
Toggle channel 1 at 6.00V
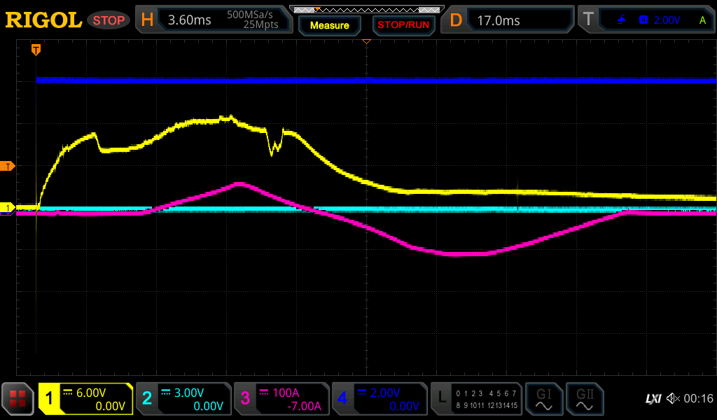[x=86, y=399]
